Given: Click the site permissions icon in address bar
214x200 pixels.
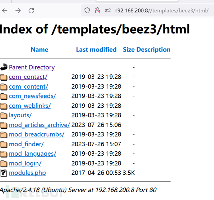Looking at the screenshot, I should click(108, 11).
